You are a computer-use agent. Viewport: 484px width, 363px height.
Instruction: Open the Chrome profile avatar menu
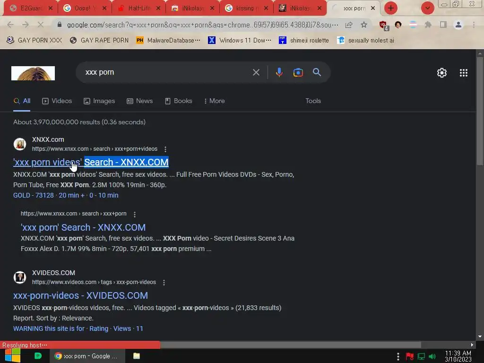coord(458,25)
